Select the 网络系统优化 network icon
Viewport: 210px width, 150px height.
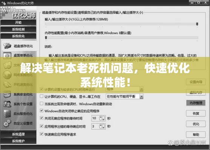(x=7, y=75)
